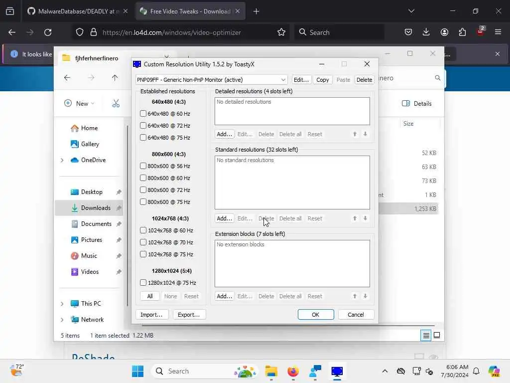510x383 pixels.
Task: Open the New item dropdown in Explorer
Action: click(x=79, y=104)
